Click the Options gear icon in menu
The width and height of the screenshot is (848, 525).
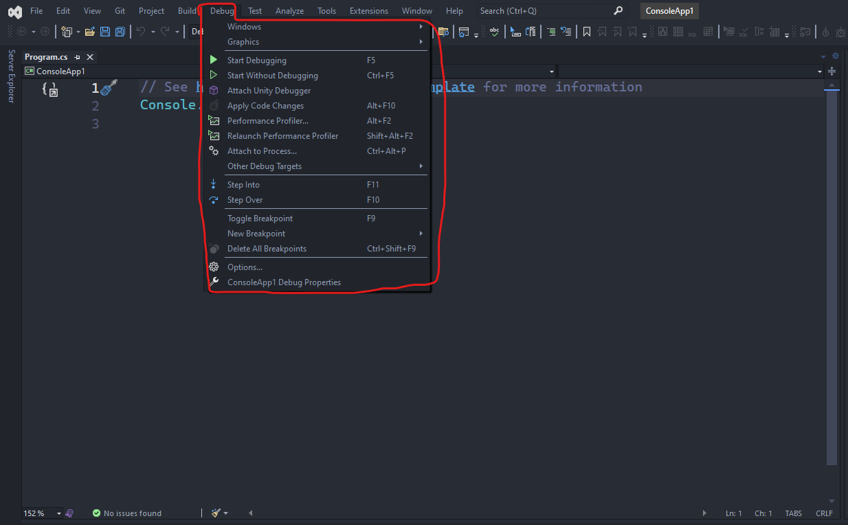pyautogui.click(x=214, y=267)
